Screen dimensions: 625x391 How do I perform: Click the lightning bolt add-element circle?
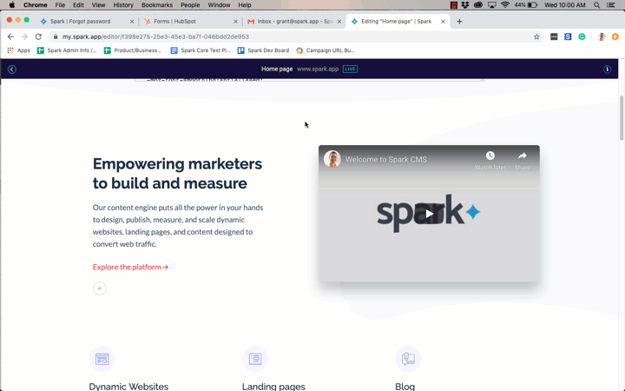[x=99, y=288]
